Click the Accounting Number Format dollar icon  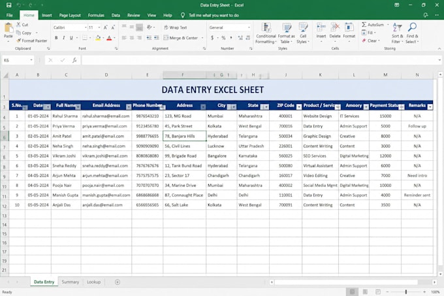click(212, 38)
